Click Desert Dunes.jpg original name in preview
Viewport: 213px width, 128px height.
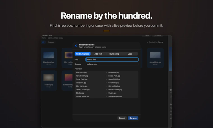click(x=83, y=89)
